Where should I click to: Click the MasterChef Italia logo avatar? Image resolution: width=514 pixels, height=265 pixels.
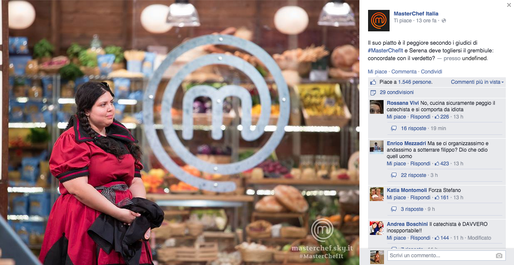(379, 21)
